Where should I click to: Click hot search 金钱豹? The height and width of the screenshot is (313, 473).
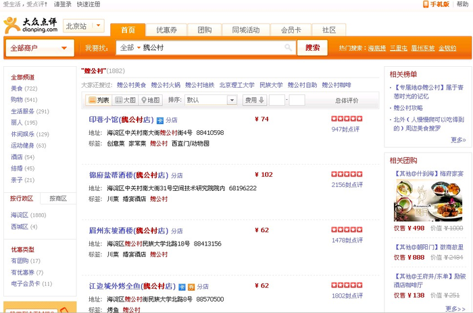[x=447, y=48]
